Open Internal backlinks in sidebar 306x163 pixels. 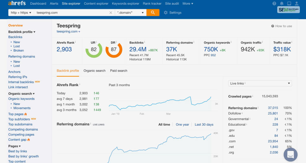tap(21, 82)
